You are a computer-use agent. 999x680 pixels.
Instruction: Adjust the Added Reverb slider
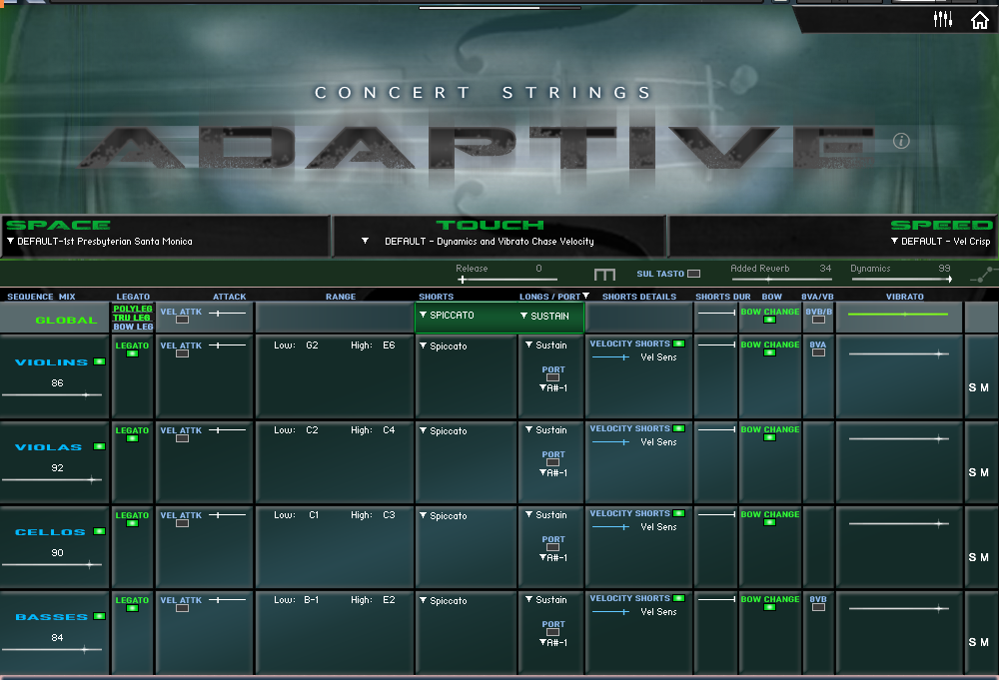pyautogui.click(x=782, y=280)
